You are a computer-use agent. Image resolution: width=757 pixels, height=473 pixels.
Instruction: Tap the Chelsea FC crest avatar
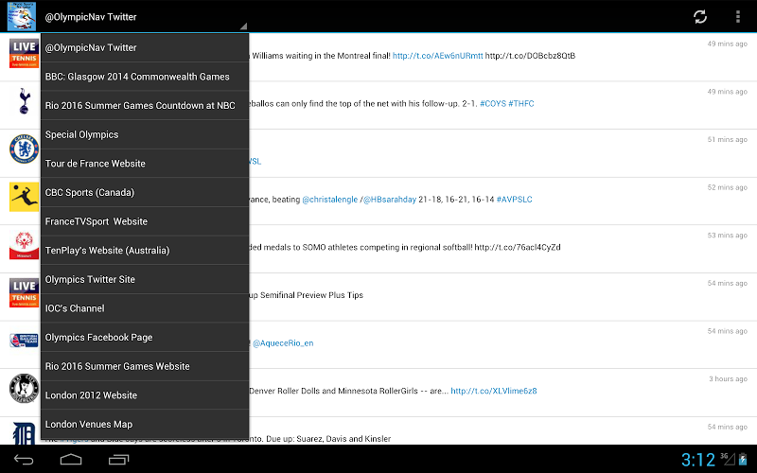[x=23, y=149]
